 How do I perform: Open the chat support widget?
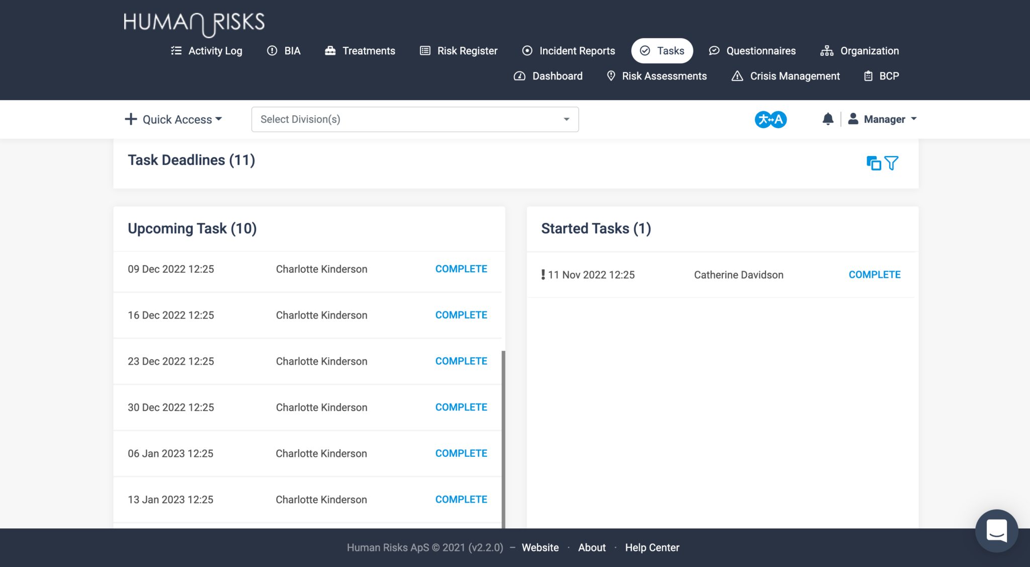click(x=996, y=531)
